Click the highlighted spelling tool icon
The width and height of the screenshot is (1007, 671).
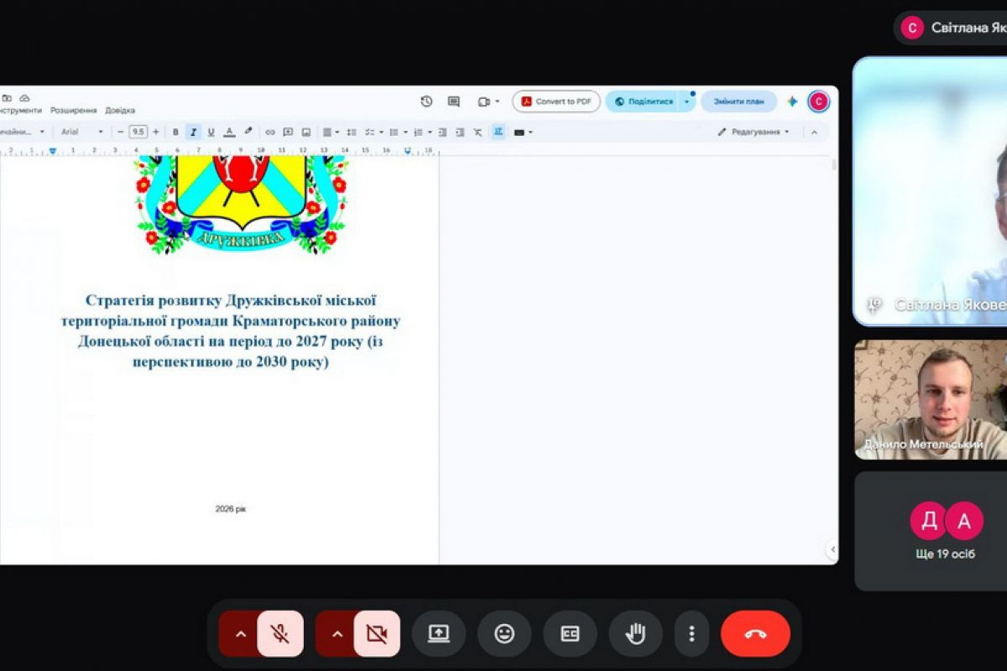pos(498,132)
